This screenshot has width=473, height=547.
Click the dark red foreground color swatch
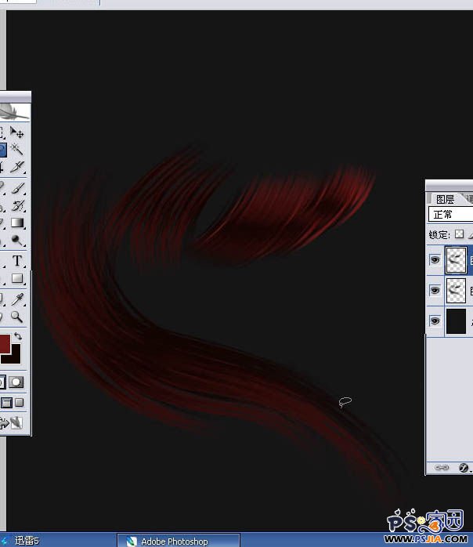click(3, 343)
